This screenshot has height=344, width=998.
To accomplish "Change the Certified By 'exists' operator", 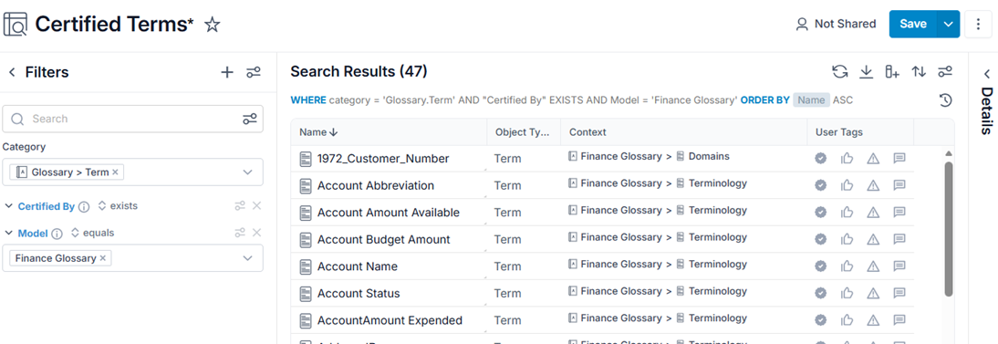I will 117,206.
